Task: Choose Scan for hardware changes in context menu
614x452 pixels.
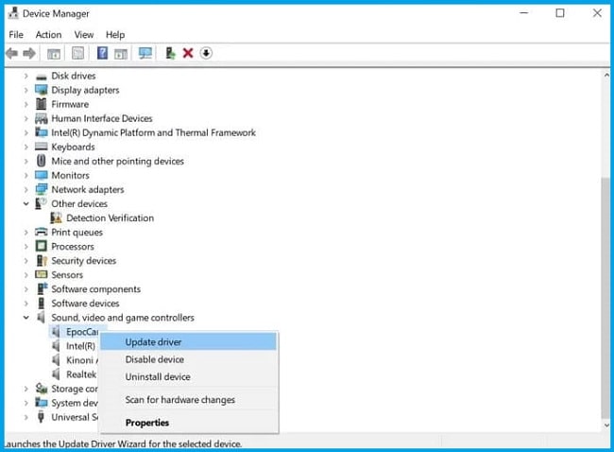Action: pos(188,400)
